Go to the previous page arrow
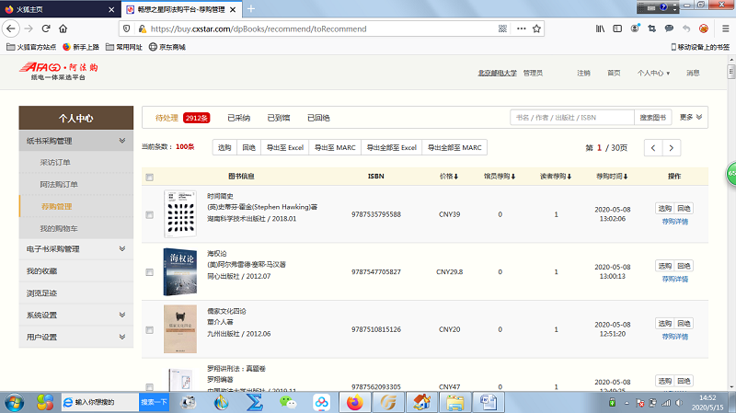This screenshot has height=413, width=736. point(652,147)
